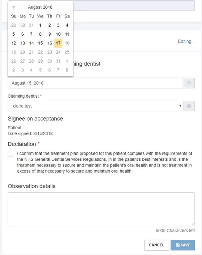Select August 17 in the calendar
The height and width of the screenshot is (255, 202).
pyautogui.click(x=58, y=43)
